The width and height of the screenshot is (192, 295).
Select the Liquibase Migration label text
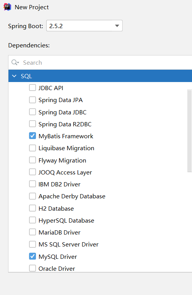tap(67, 148)
